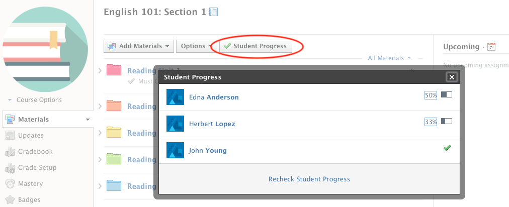Open the Add Materials dropdown
Viewport: 509px width, 207px height.
[x=139, y=46]
